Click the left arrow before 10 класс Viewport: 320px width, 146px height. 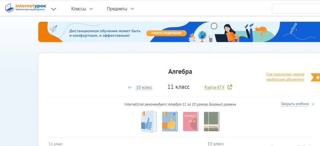click(x=130, y=88)
